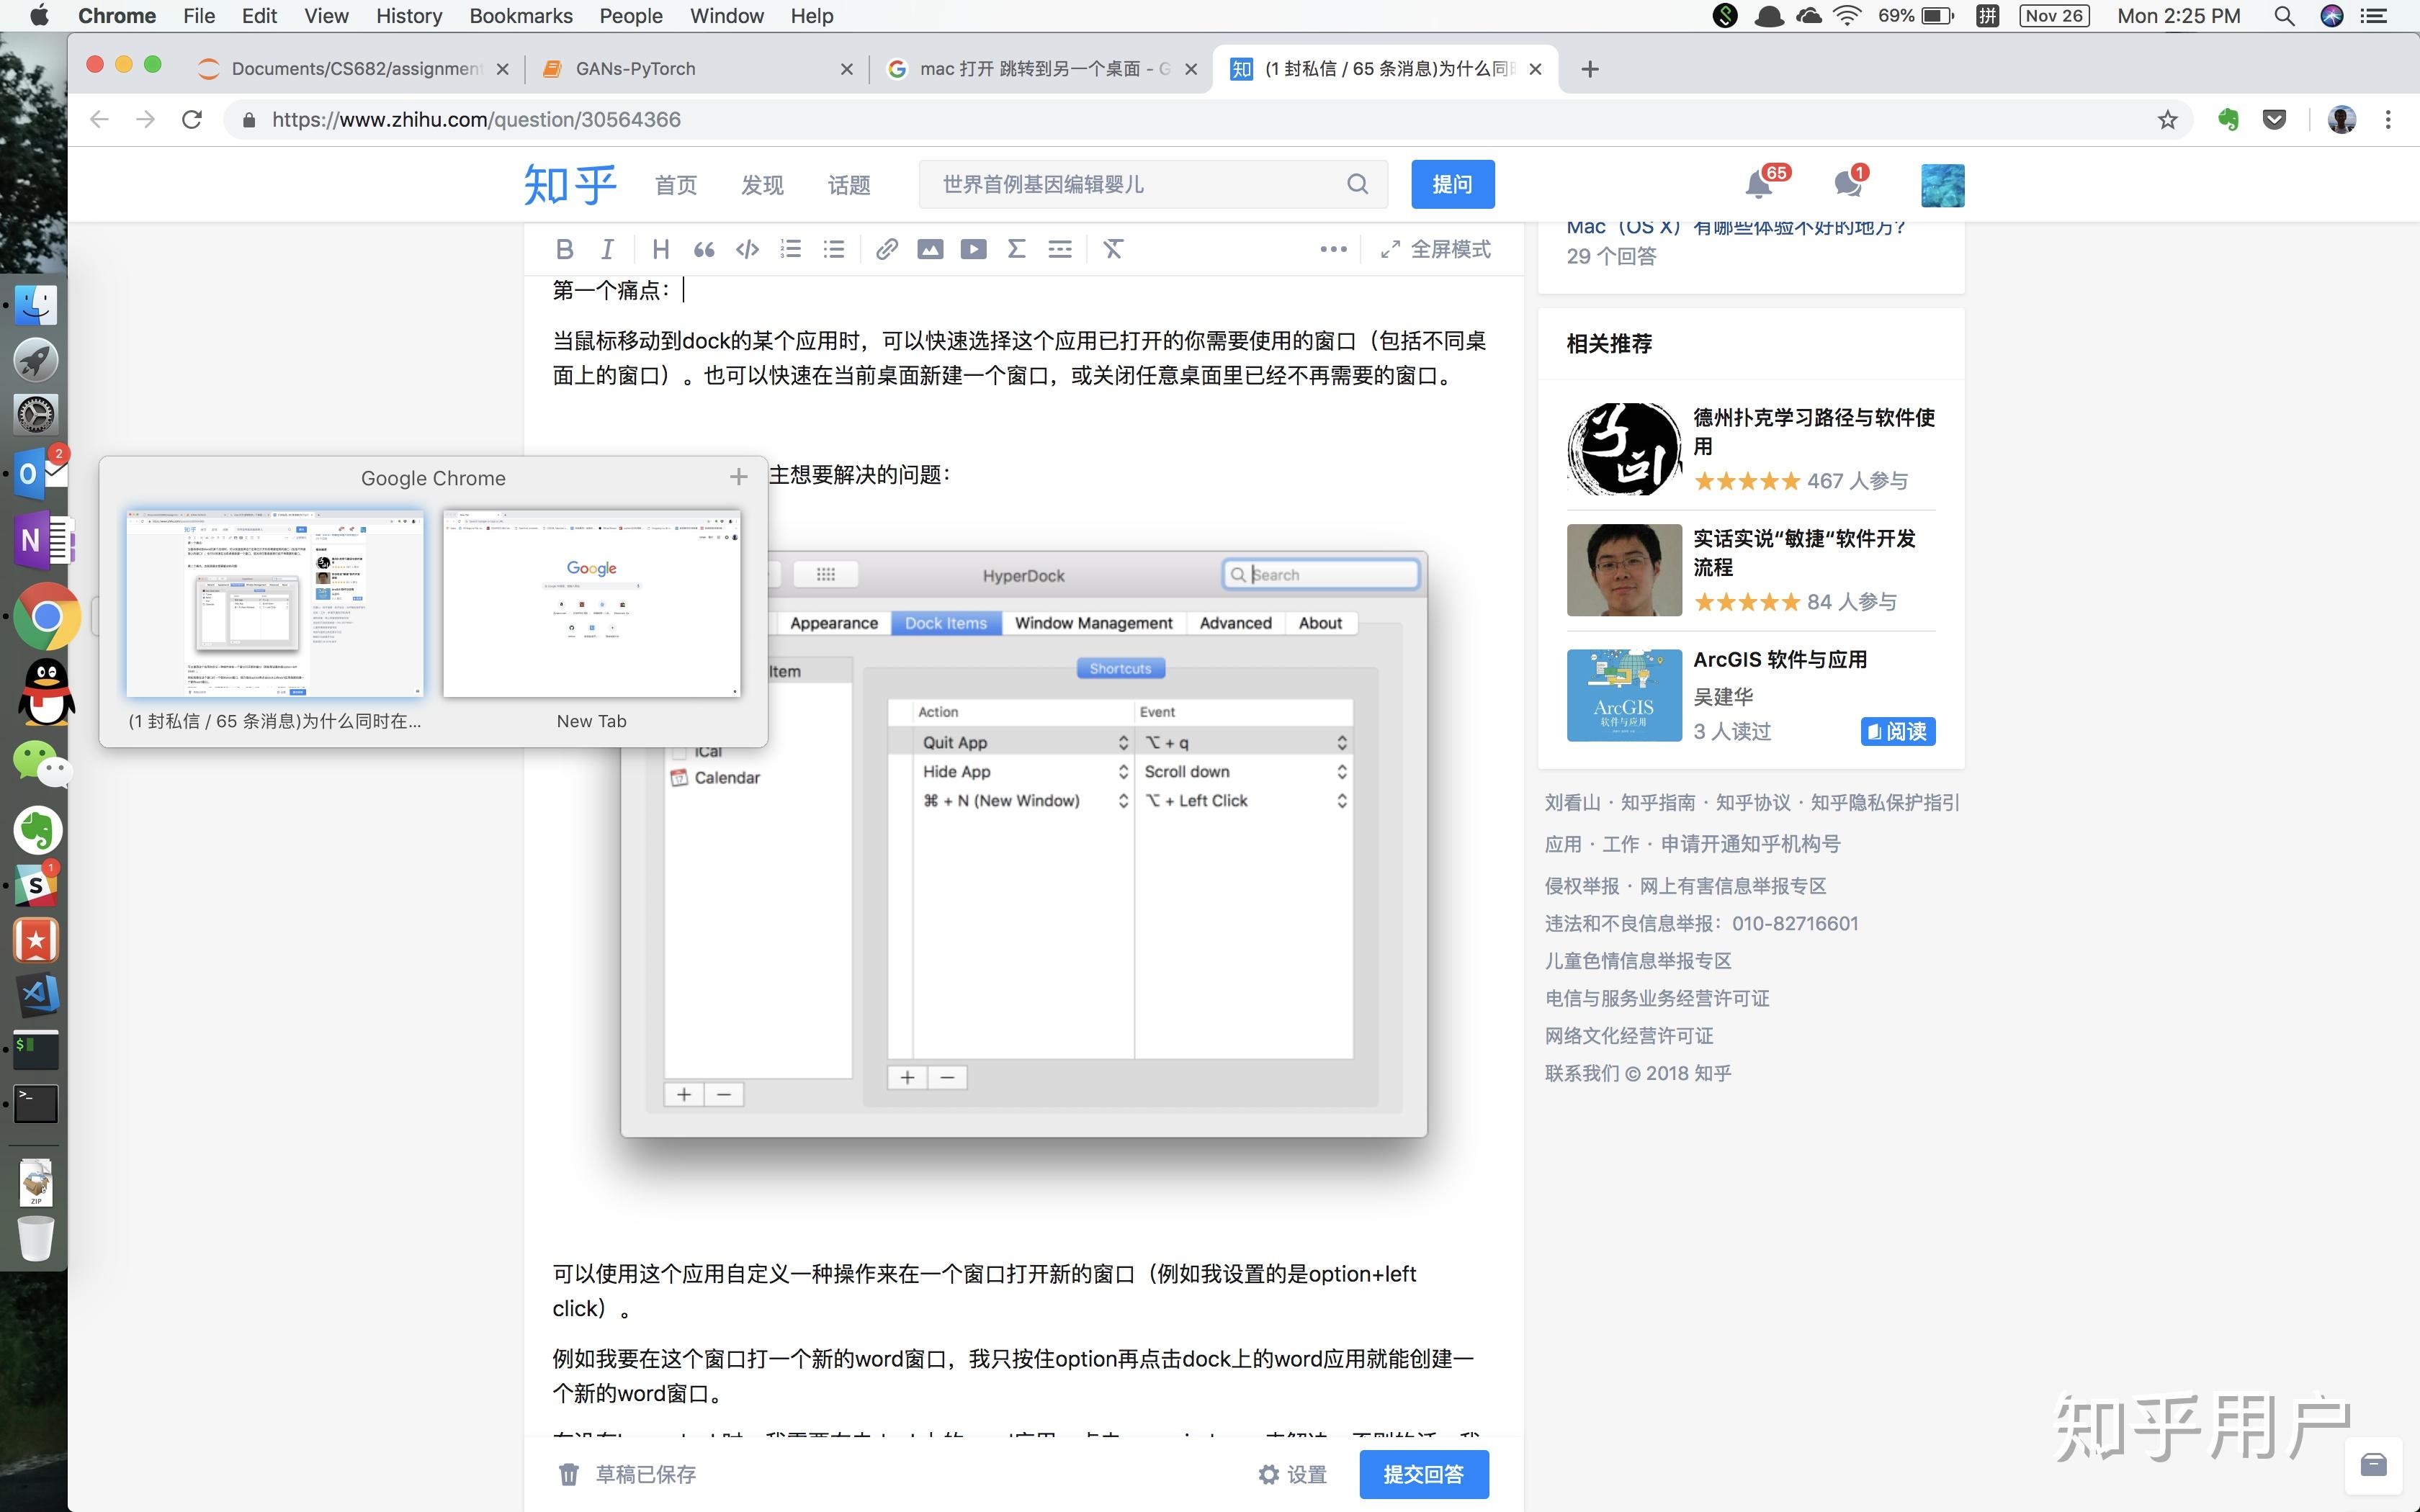Insert a blockquote with quote icon
The height and width of the screenshot is (1512, 2420).
pos(704,249)
